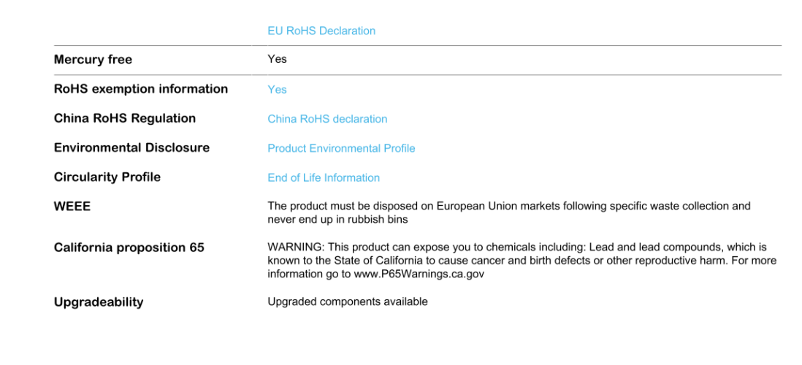The height and width of the screenshot is (365, 802).
Task: Select the Mercury free Yes value
Action: click(278, 59)
